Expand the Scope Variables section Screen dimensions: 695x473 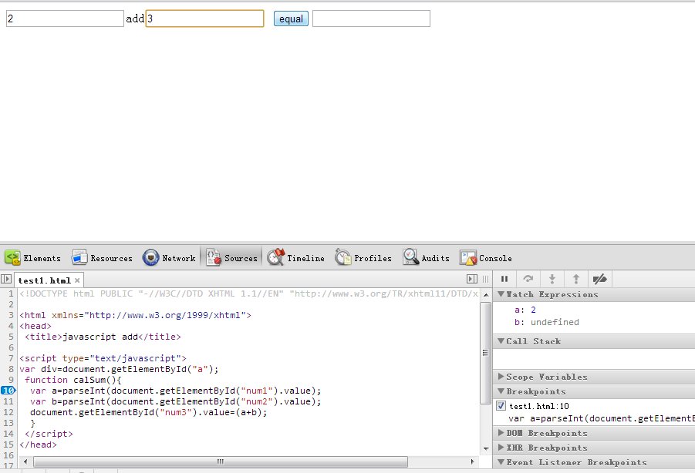point(501,377)
